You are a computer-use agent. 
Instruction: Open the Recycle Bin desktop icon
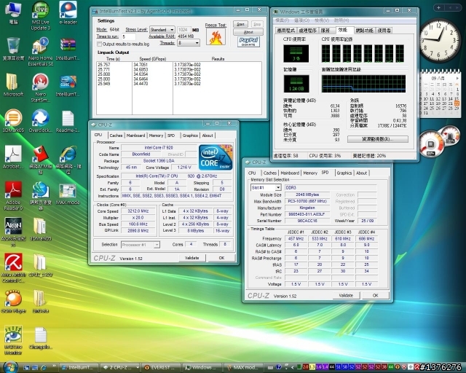13,49
